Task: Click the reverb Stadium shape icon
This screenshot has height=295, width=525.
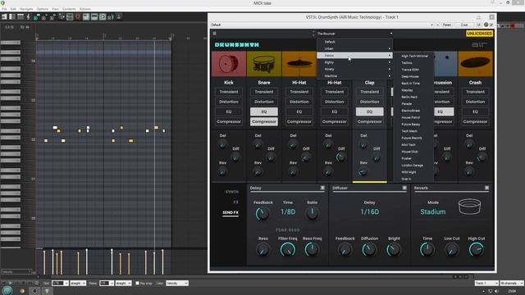Action: [470, 206]
